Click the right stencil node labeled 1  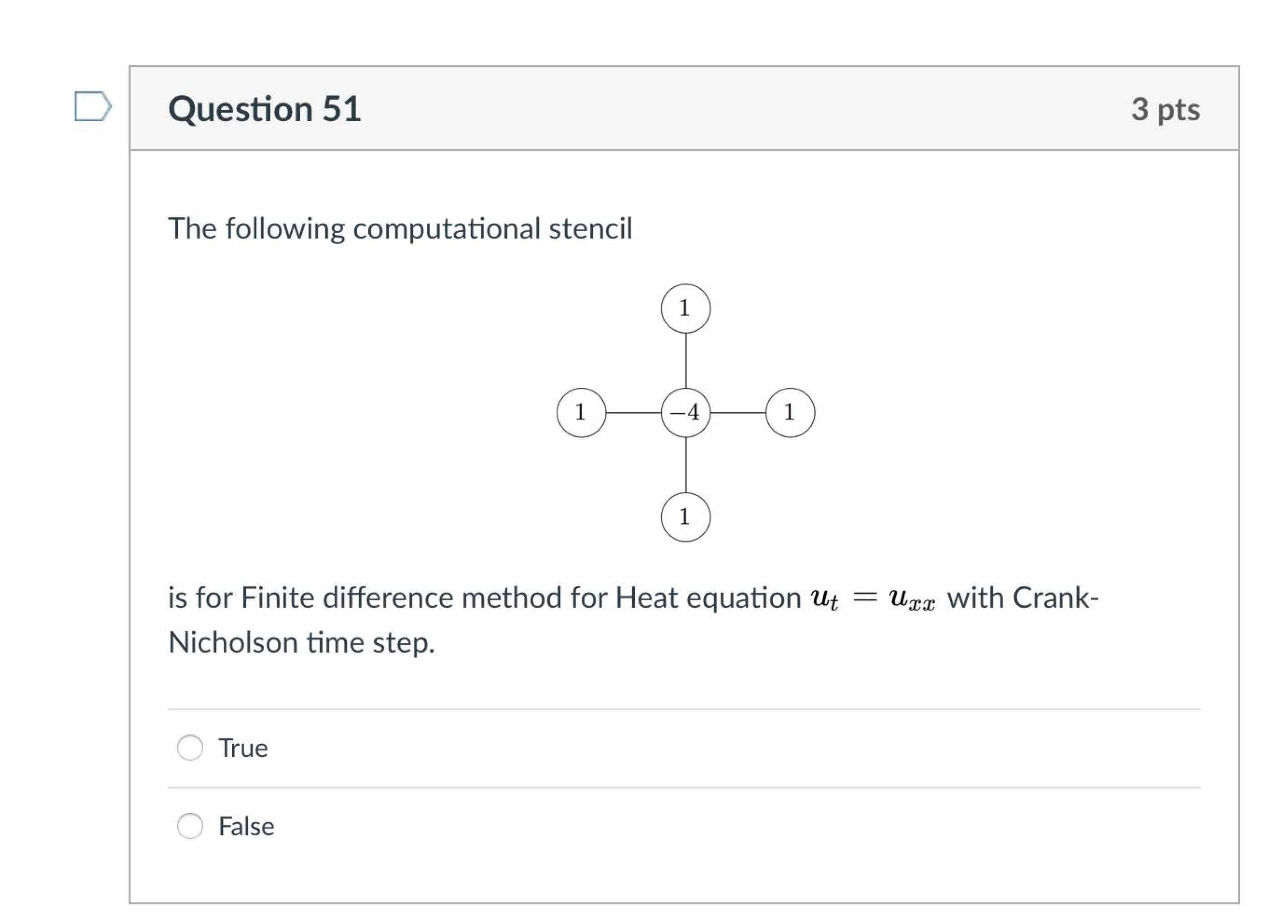pos(790,412)
